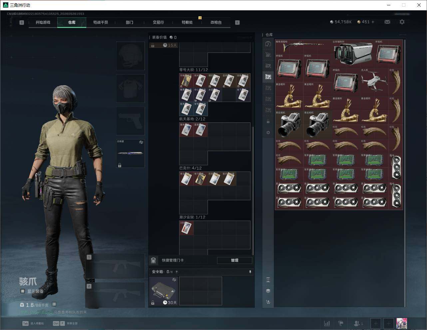Open the settings gear in top bar

[x=402, y=22]
